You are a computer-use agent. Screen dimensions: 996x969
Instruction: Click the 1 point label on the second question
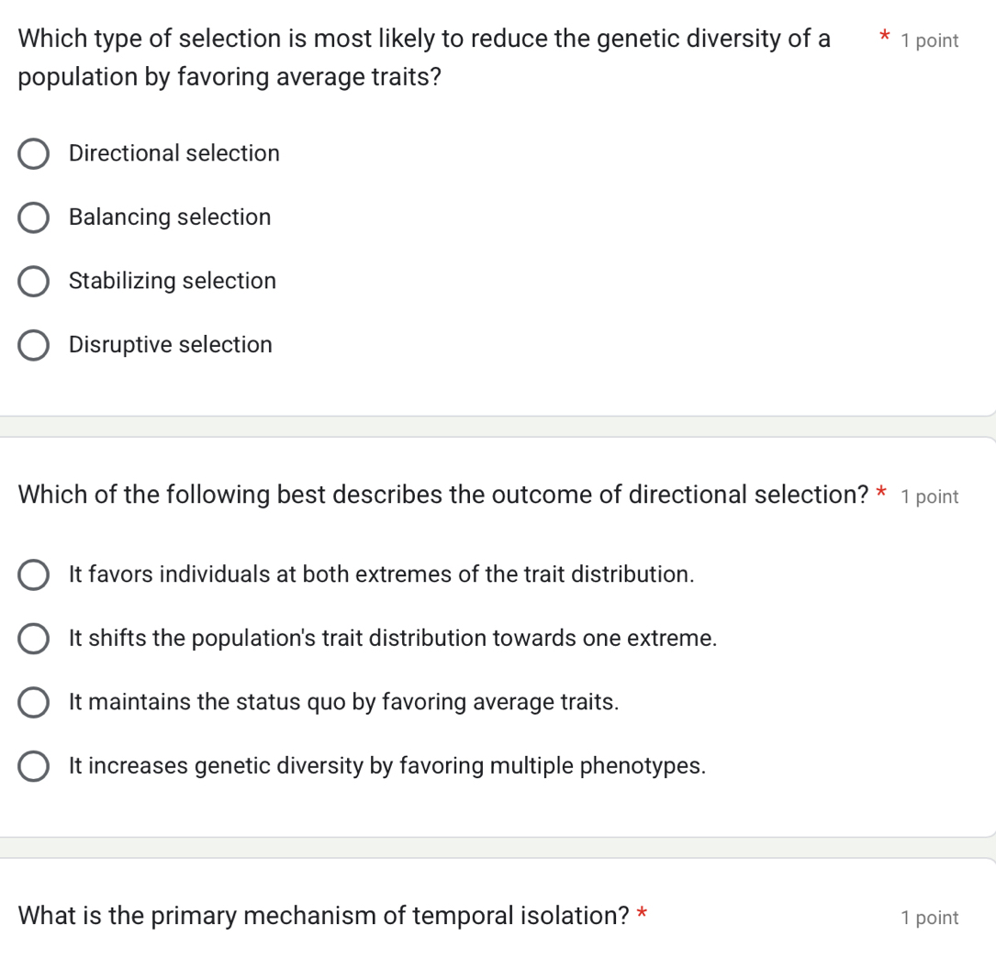pyautogui.click(x=929, y=496)
